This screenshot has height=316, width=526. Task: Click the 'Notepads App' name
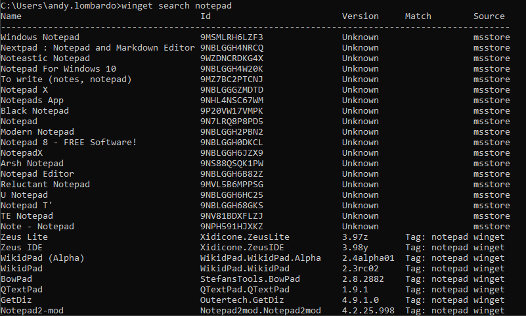click(32, 101)
